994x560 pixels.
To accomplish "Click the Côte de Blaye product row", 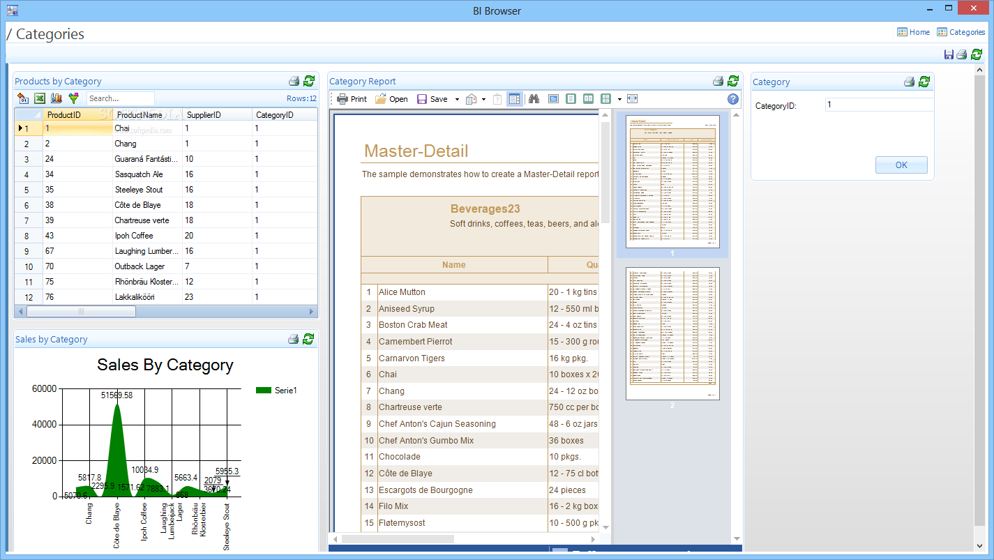I will point(166,205).
